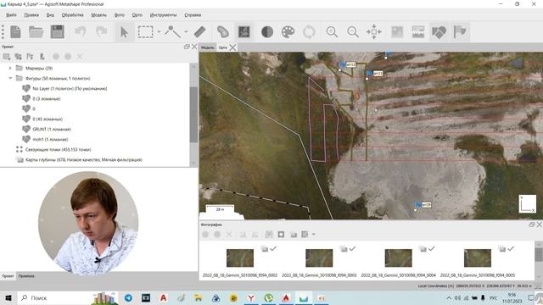Click the photos pane grid view icon
Viewport: 543px width, 305px height.
coord(305,235)
